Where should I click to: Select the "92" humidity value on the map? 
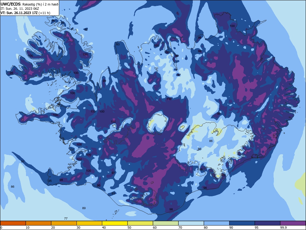coord(86,29)
